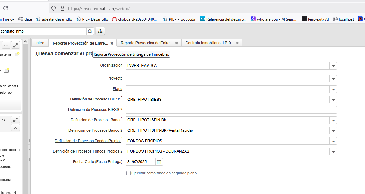Enable Ejecutar como tarea en segundo plano

(x=128, y=173)
